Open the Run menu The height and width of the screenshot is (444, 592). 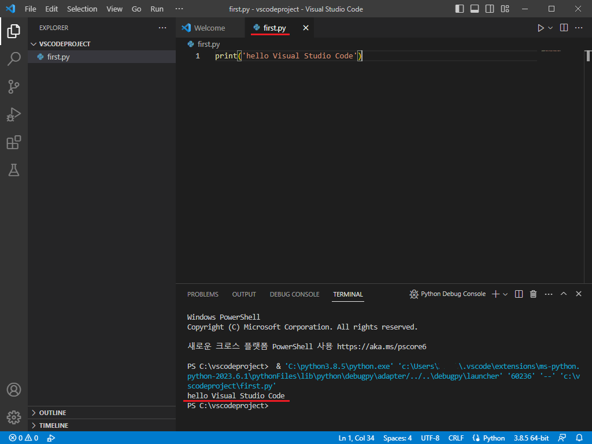pos(157,9)
